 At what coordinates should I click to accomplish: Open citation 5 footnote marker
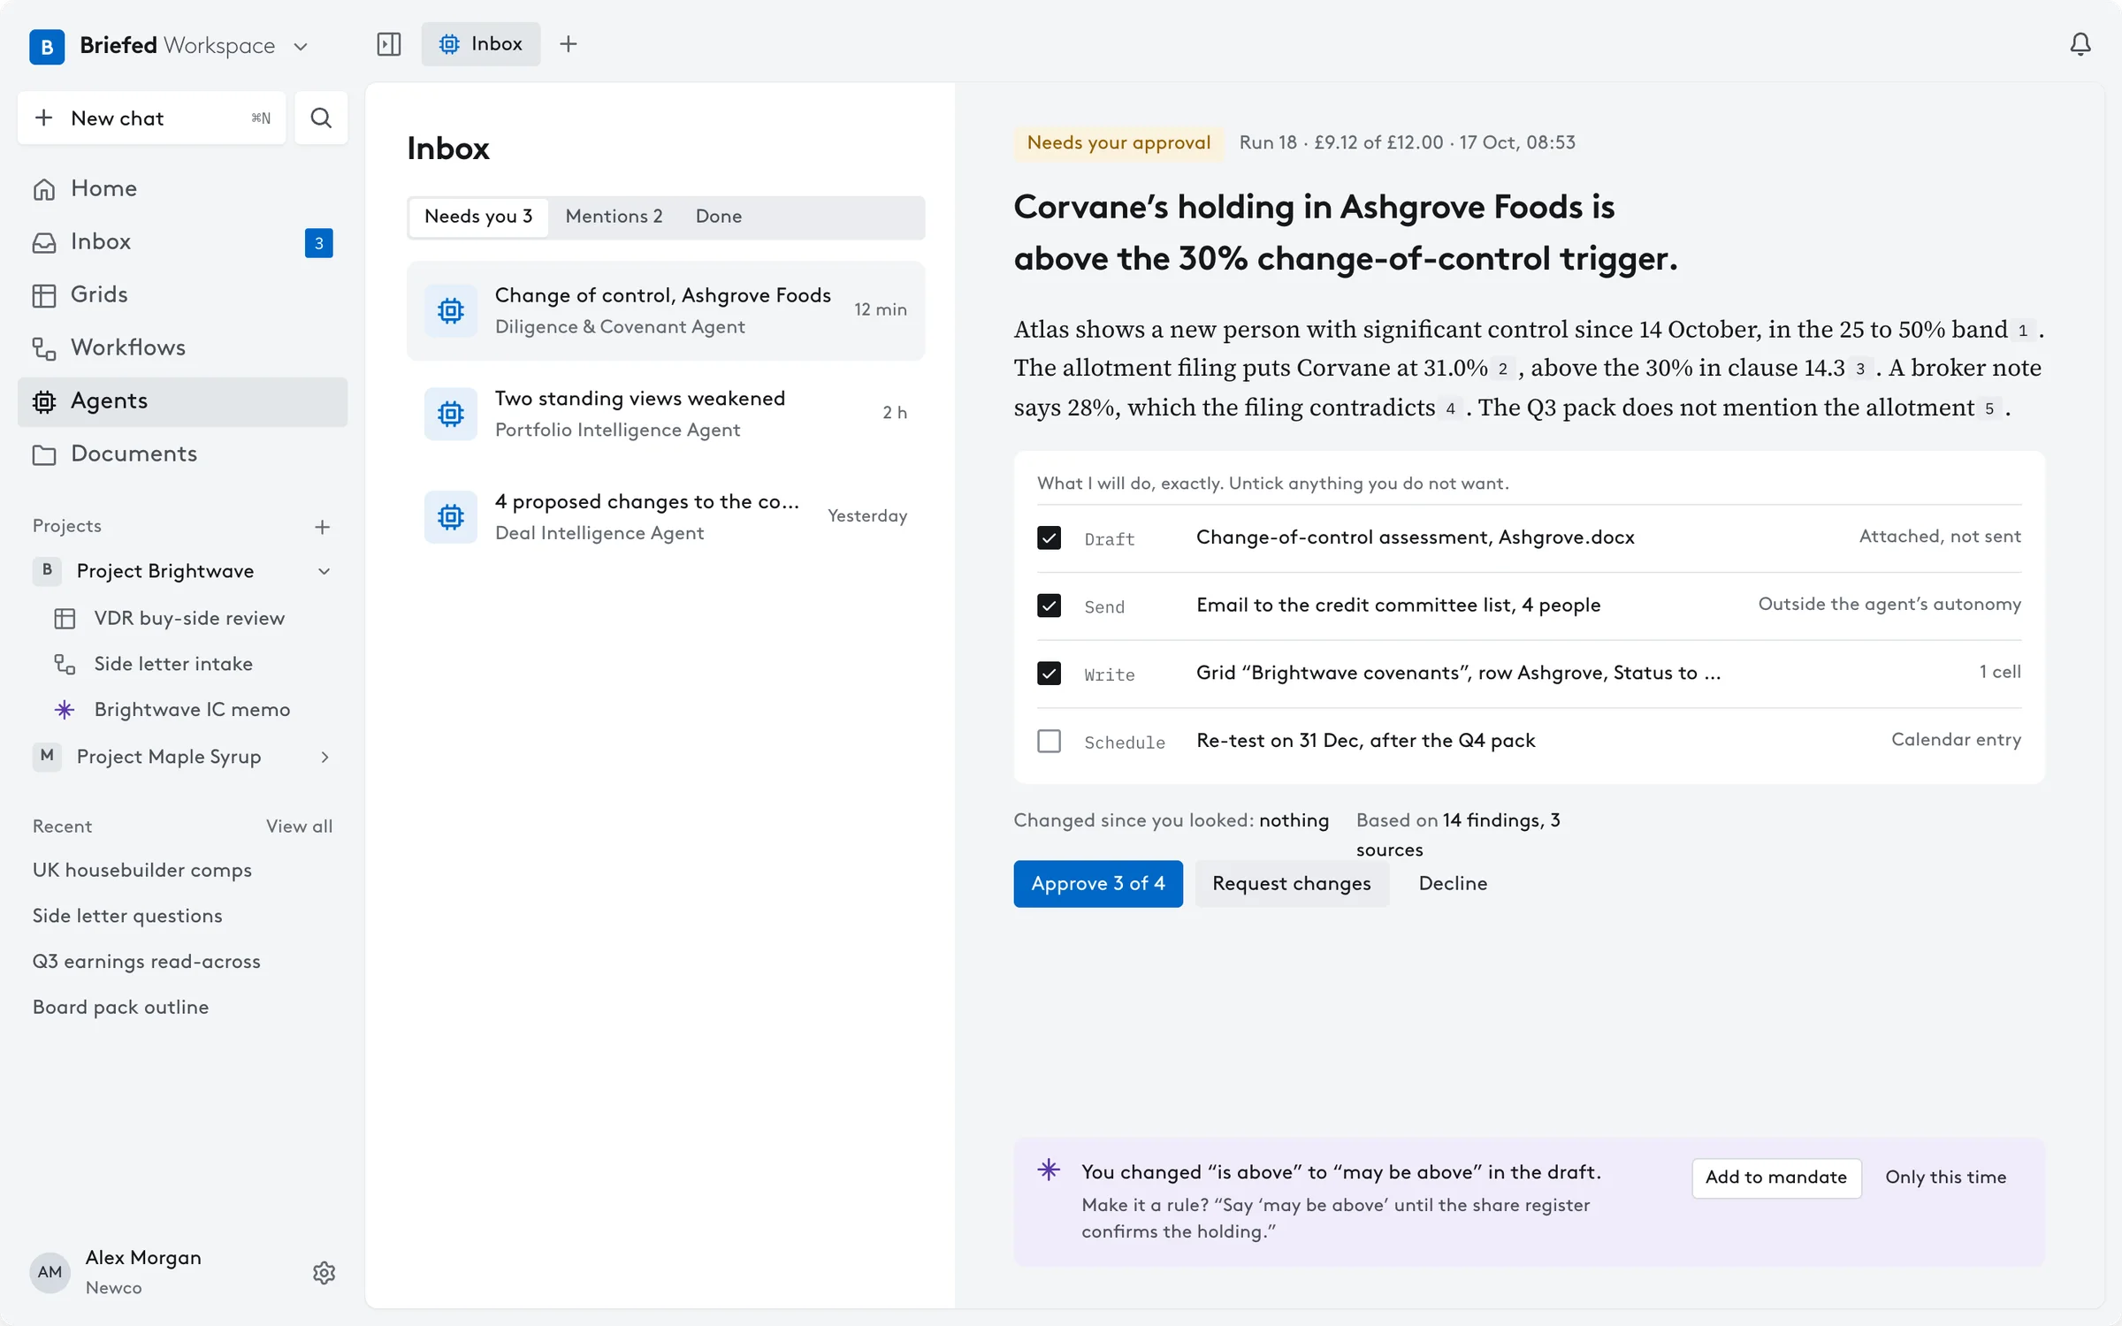coord(1989,408)
